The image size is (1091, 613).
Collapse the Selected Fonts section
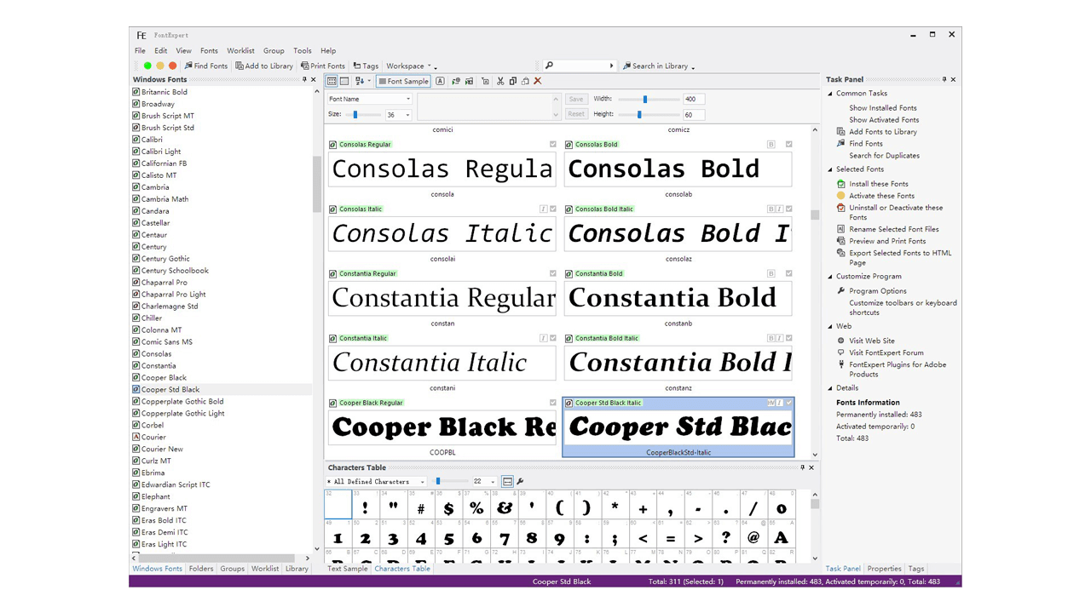(x=830, y=169)
